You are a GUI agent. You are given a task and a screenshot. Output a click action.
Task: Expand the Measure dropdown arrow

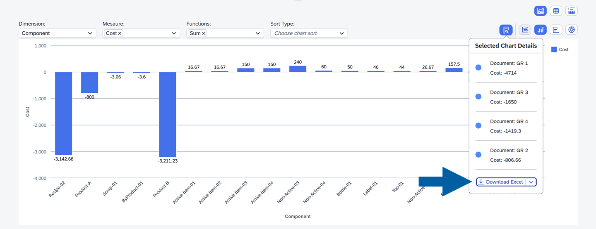(174, 33)
